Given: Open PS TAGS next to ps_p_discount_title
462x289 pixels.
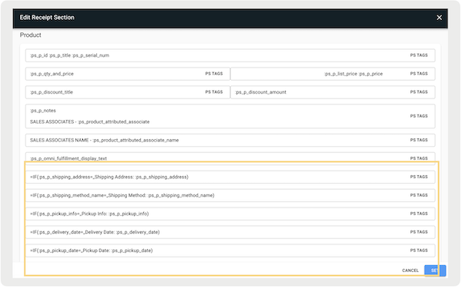Looking at the screenshot, I should coord(214,92).
